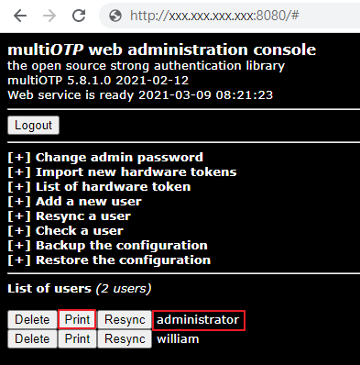Expand List of hardware token
Screen dimensions: 360x365
click(99, 187)
